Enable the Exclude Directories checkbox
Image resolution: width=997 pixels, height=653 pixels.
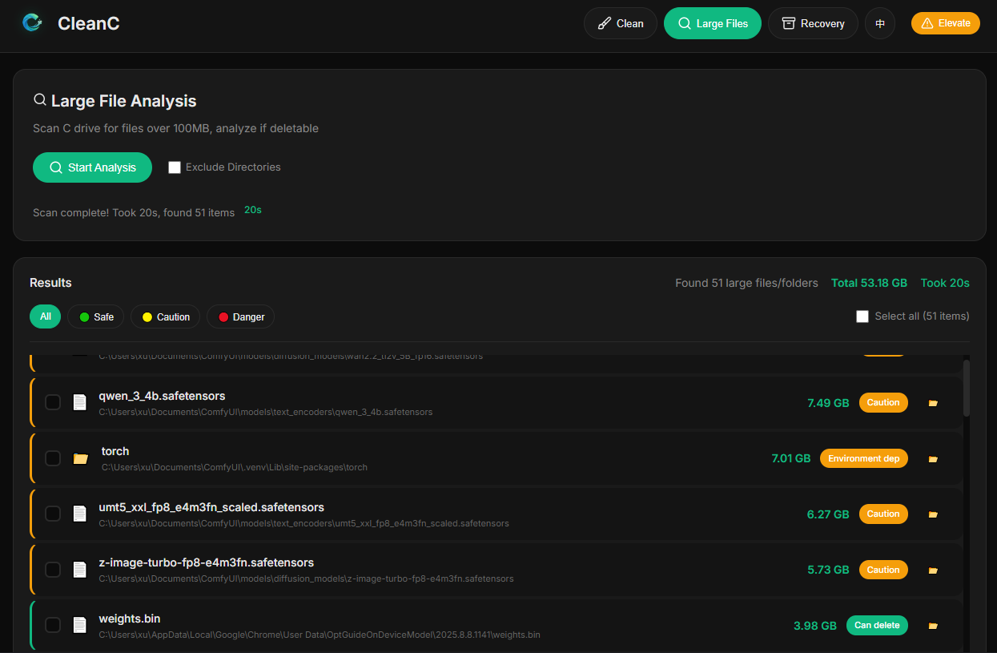click(175, 167)
